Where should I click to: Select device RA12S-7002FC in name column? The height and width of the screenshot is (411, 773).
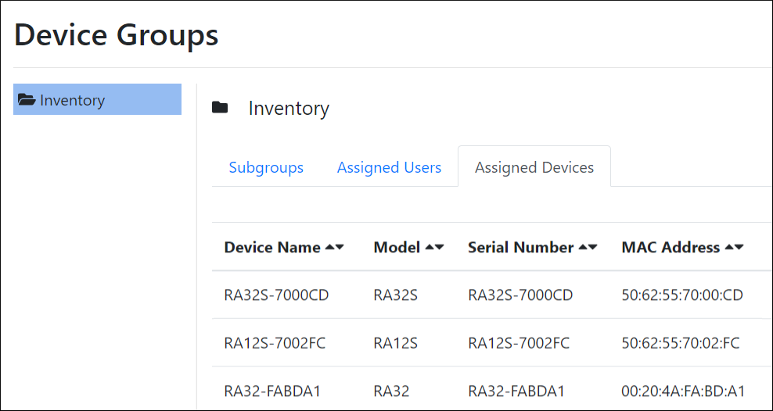point(275,342)
